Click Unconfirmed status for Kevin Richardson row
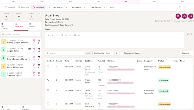This screenshot has width=194, height=110. tap(164, 104)
